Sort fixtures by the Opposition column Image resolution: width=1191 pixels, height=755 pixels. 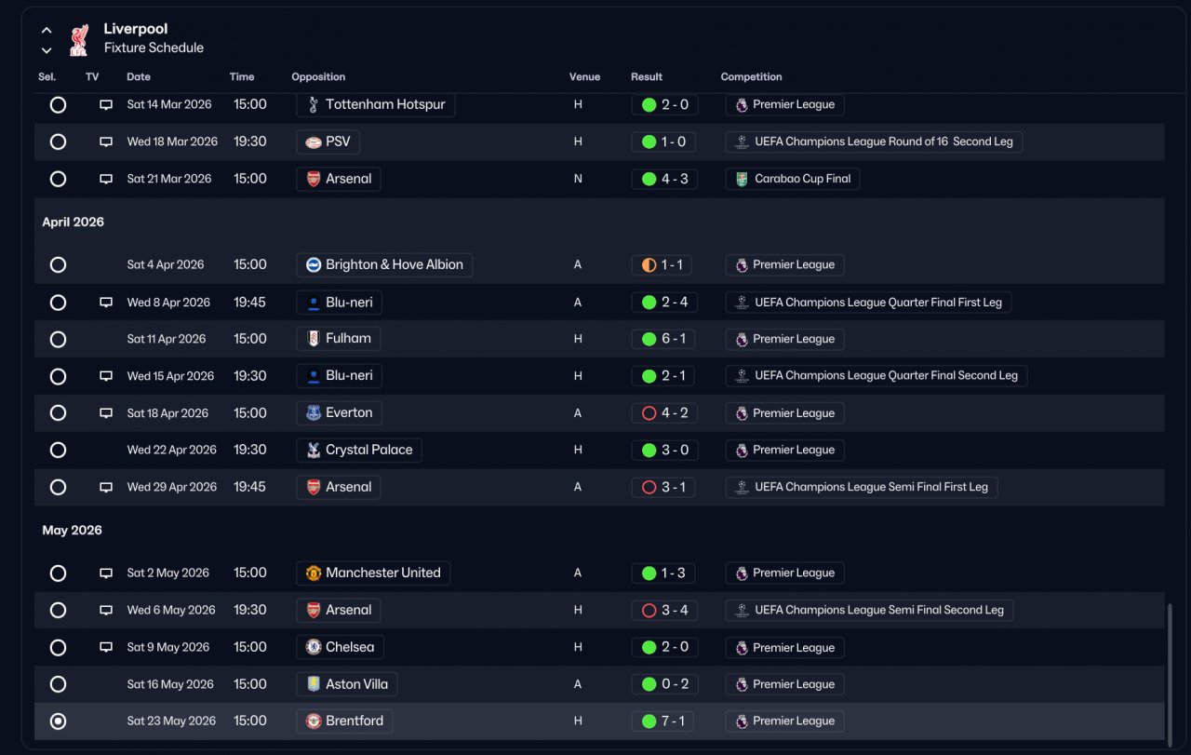(318, 77)
